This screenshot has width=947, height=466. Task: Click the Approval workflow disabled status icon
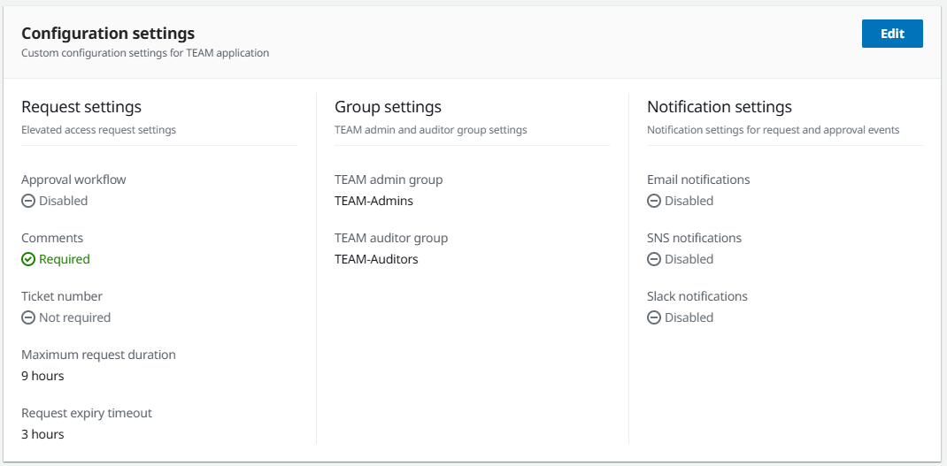pyautogui.click(x=28, y=201)
